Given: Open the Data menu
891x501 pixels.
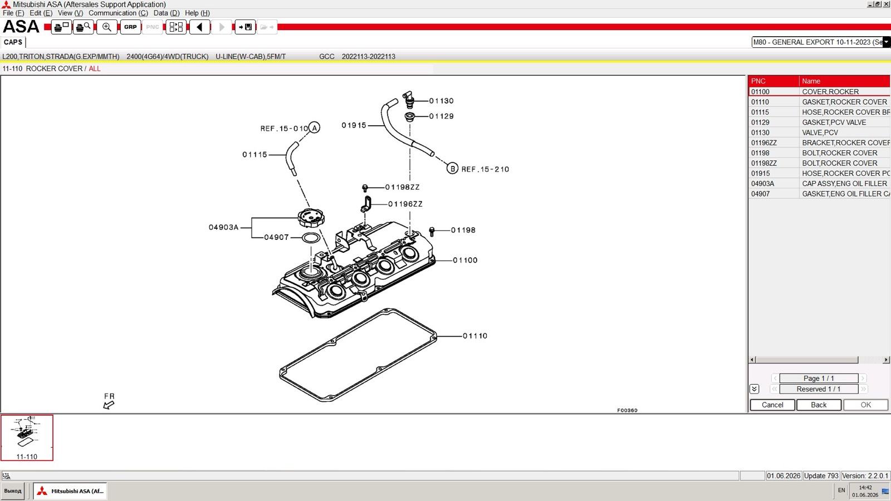Looking at the screenshot, I should [x=167, y=13].
